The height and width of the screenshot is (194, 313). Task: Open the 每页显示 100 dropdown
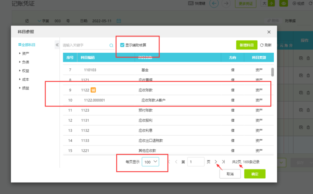click(150, 162)
